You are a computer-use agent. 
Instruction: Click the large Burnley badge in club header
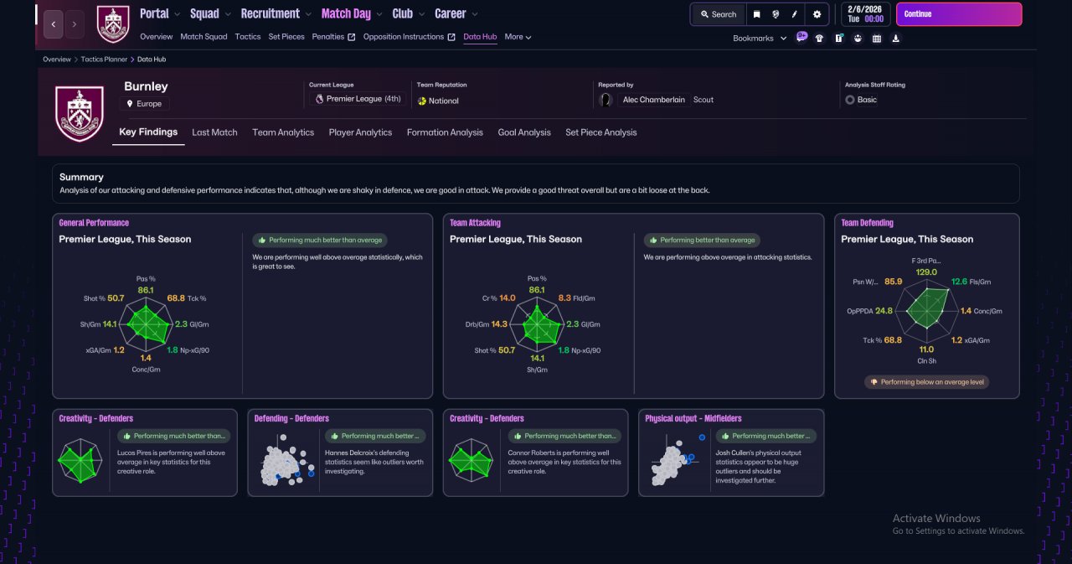pyautogui.click(x=80, y=113)
